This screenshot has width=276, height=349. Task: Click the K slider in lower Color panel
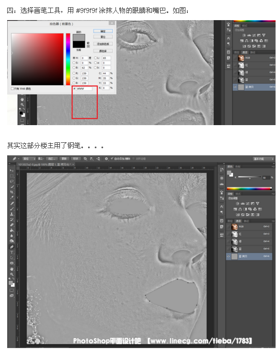(249, 177)
